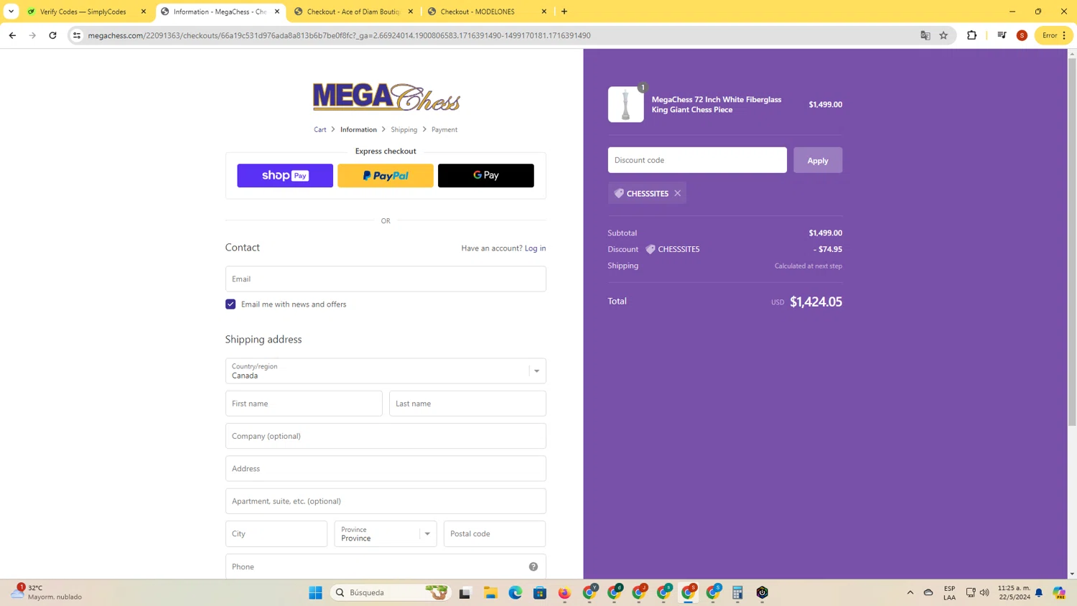Open the media controls icon
1077x606 pixels.
click(x=1002, y=35)
